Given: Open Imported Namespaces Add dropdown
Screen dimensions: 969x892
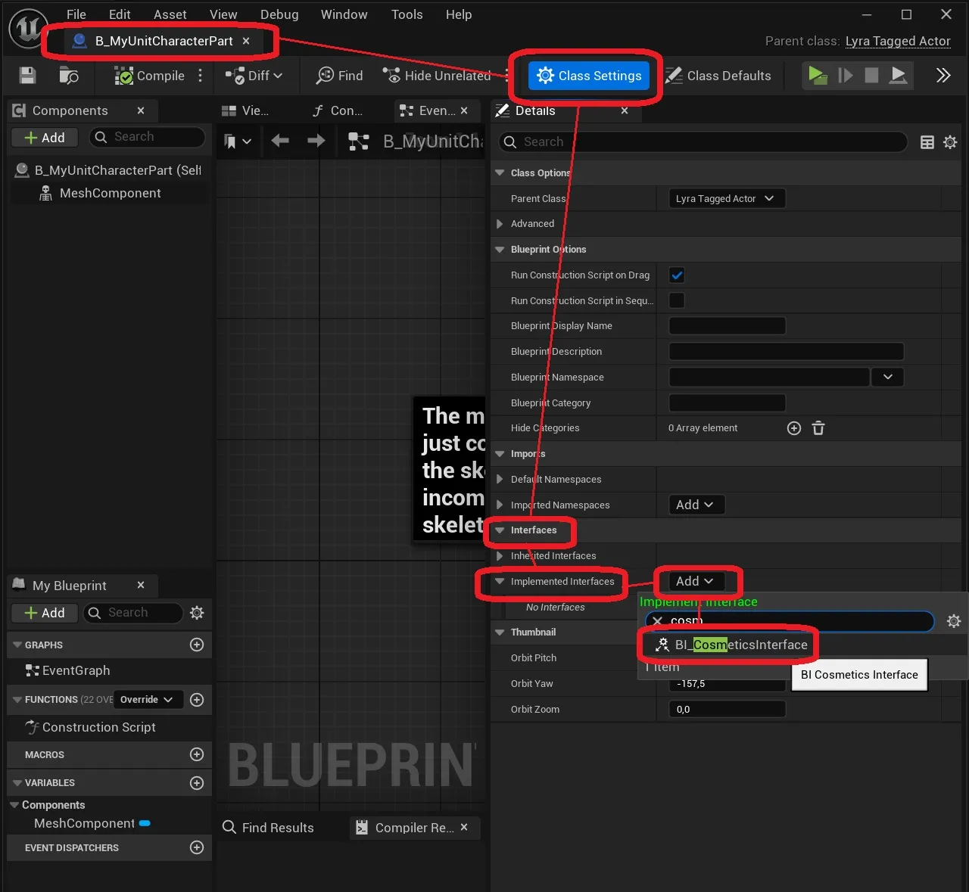Looking at the screenshot, I should tap(696, 505).
